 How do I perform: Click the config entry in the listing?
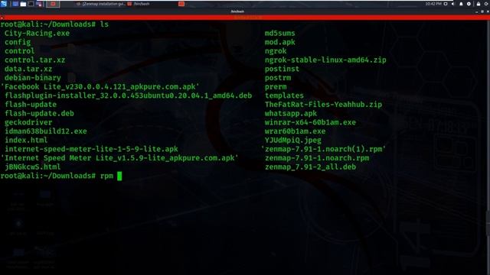(18, 42)
